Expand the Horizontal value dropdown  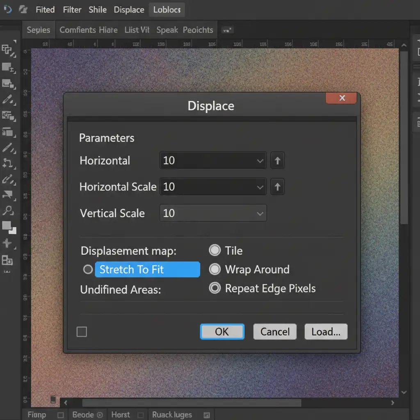click(x=260, y=161)
